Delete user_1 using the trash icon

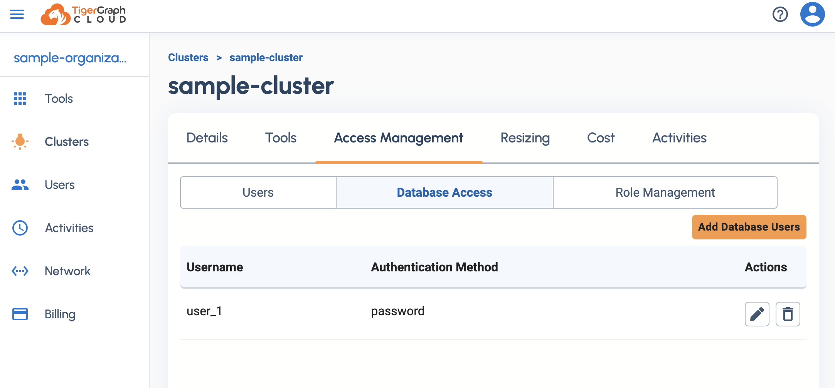[788, 314]
